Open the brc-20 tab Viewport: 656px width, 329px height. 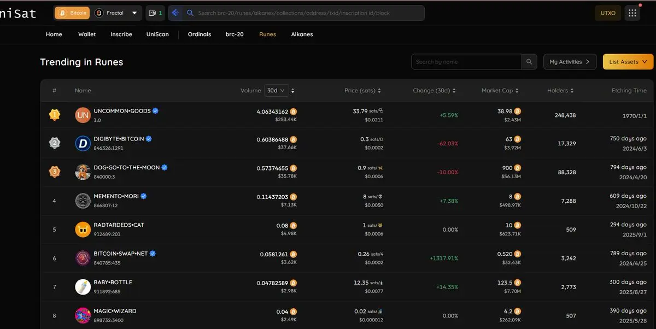[235, 34]
